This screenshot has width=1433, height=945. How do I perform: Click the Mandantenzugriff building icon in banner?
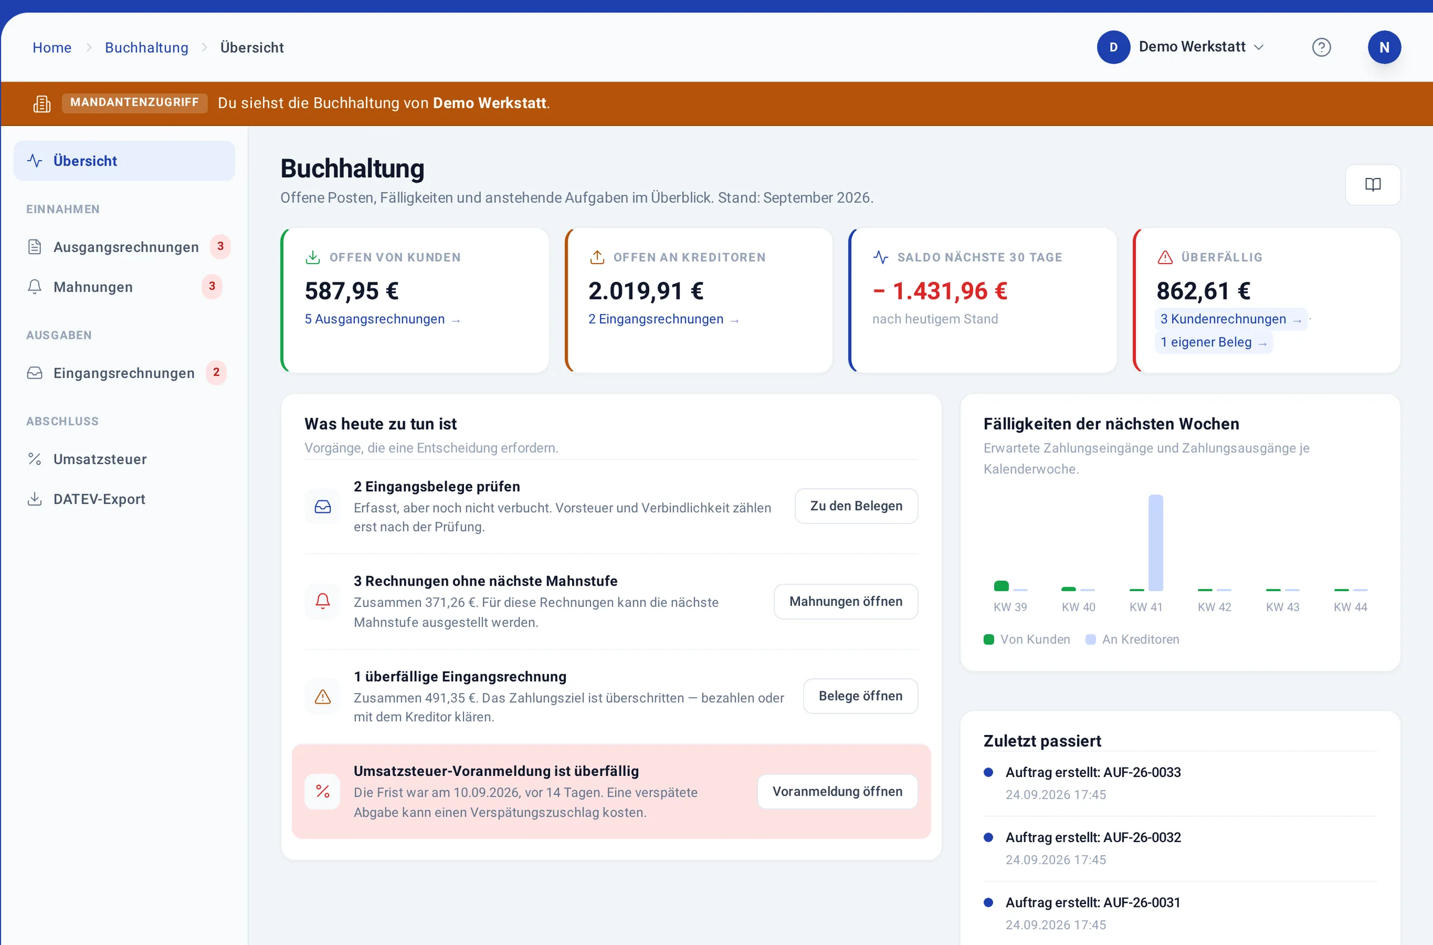point(41,104)
